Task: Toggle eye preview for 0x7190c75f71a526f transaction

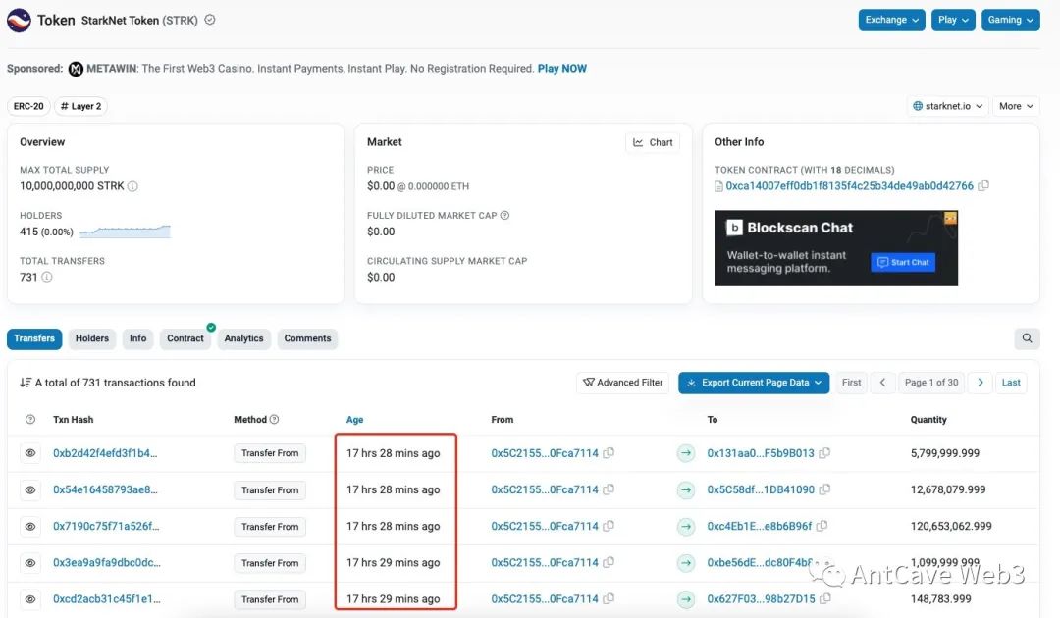Action: pos(30,526)
